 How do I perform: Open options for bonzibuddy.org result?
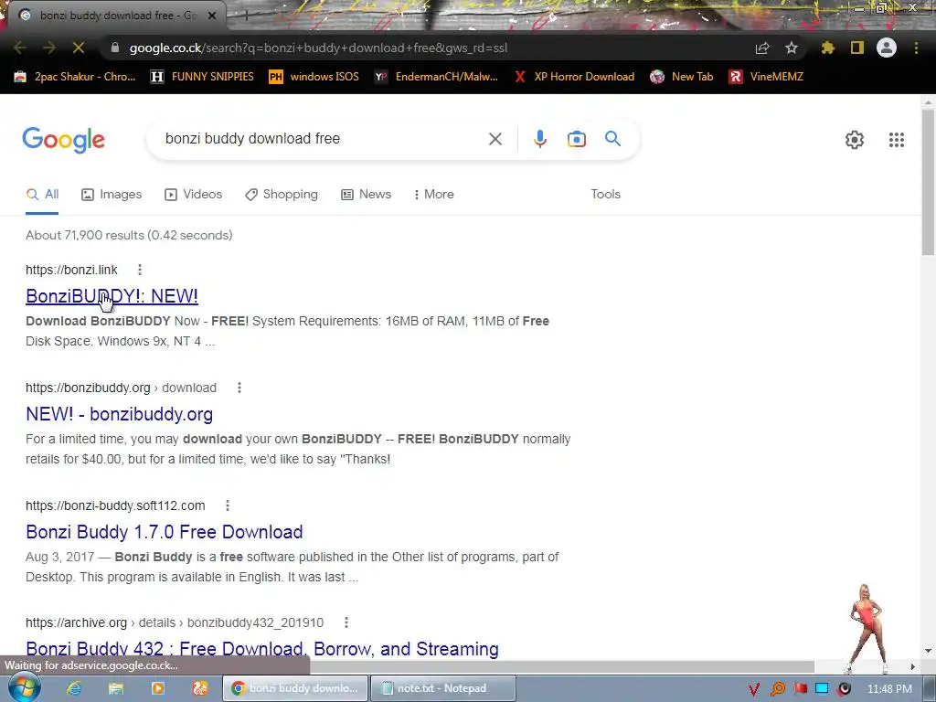[239, 388]
